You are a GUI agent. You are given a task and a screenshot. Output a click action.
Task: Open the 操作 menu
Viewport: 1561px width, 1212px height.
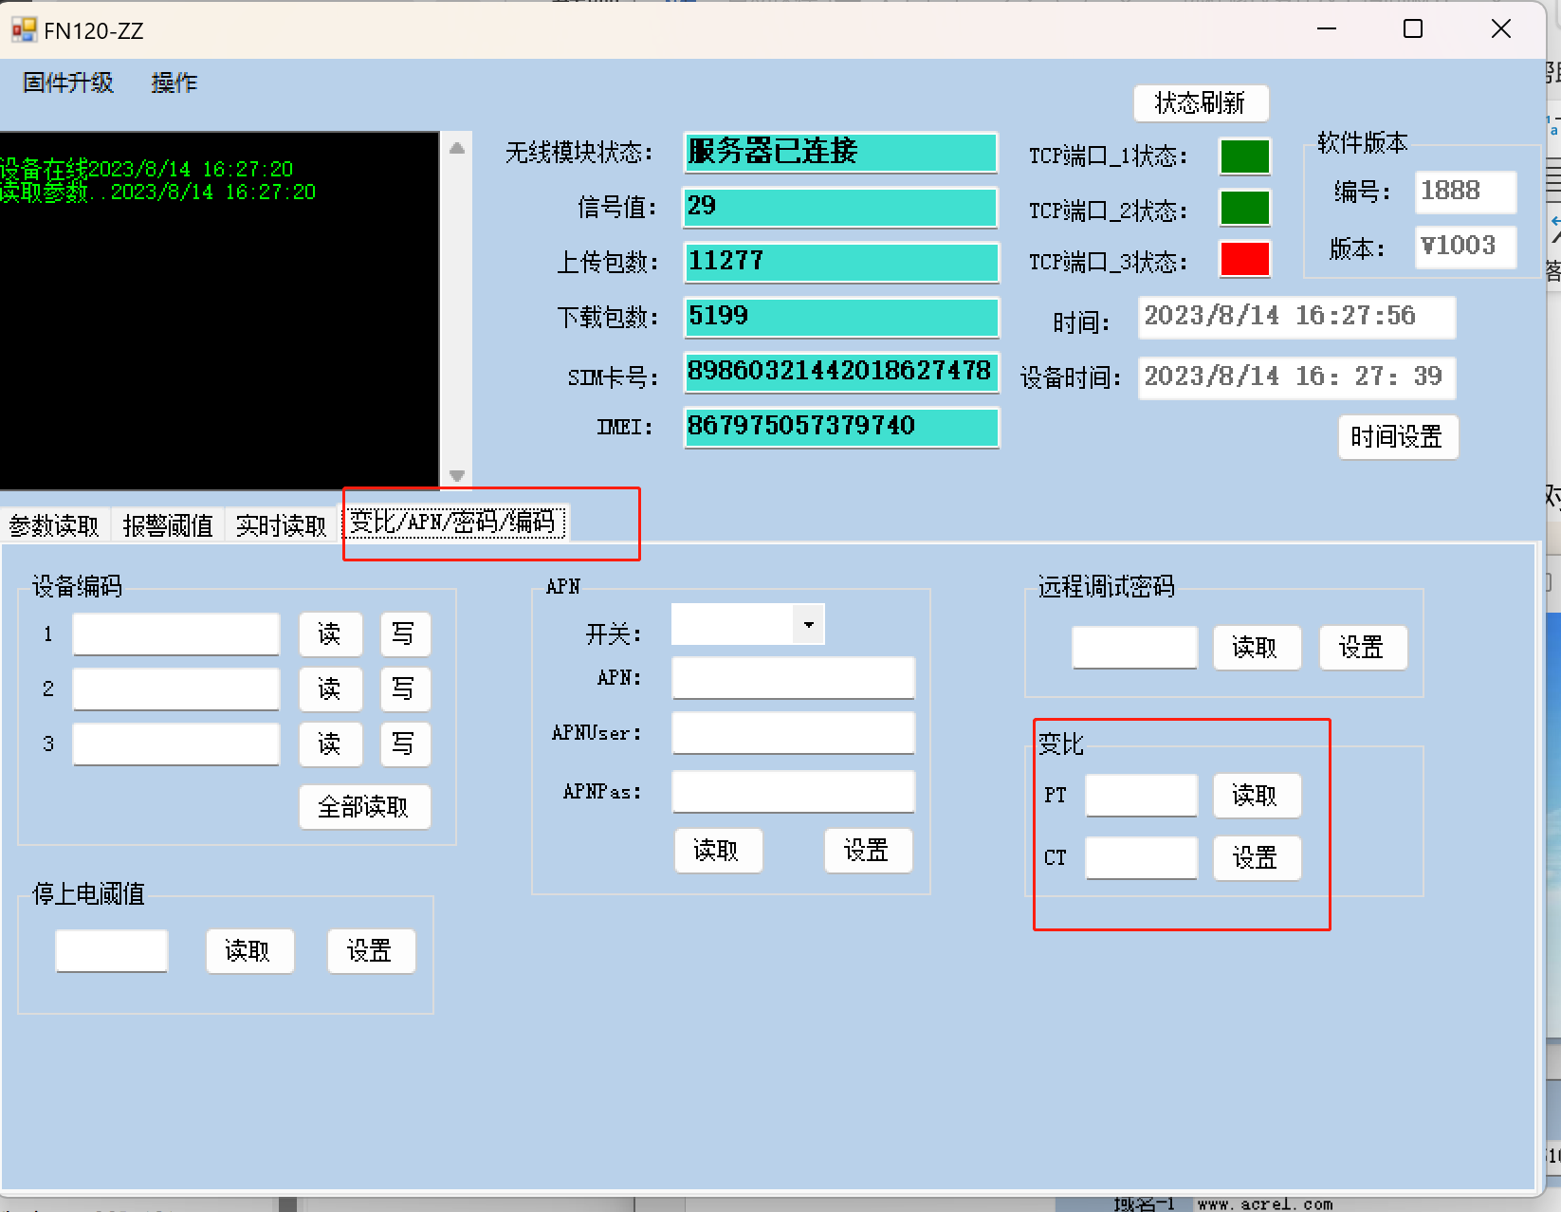174,83
